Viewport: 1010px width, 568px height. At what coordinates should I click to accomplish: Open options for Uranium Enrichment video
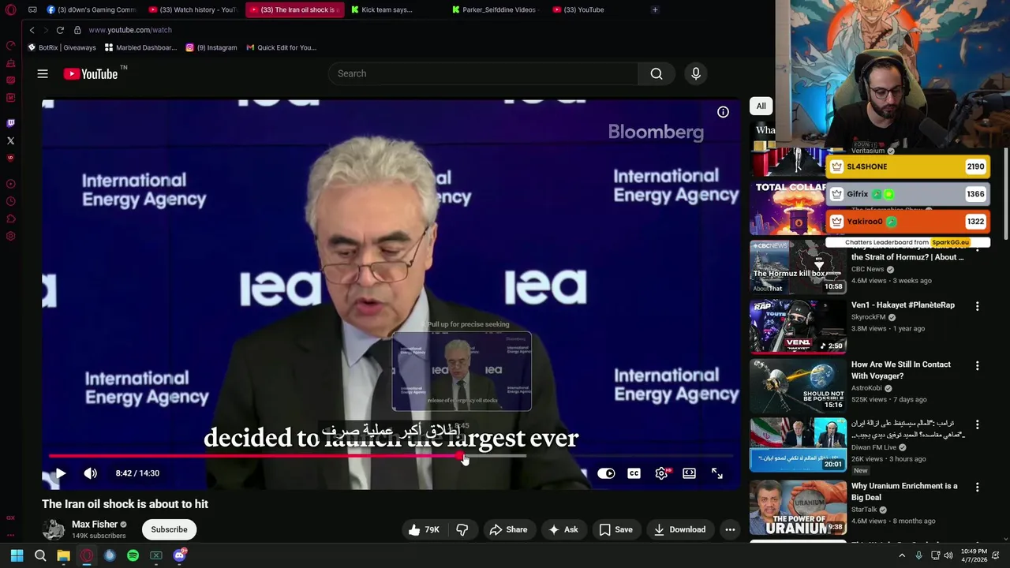tap(977, 488)
